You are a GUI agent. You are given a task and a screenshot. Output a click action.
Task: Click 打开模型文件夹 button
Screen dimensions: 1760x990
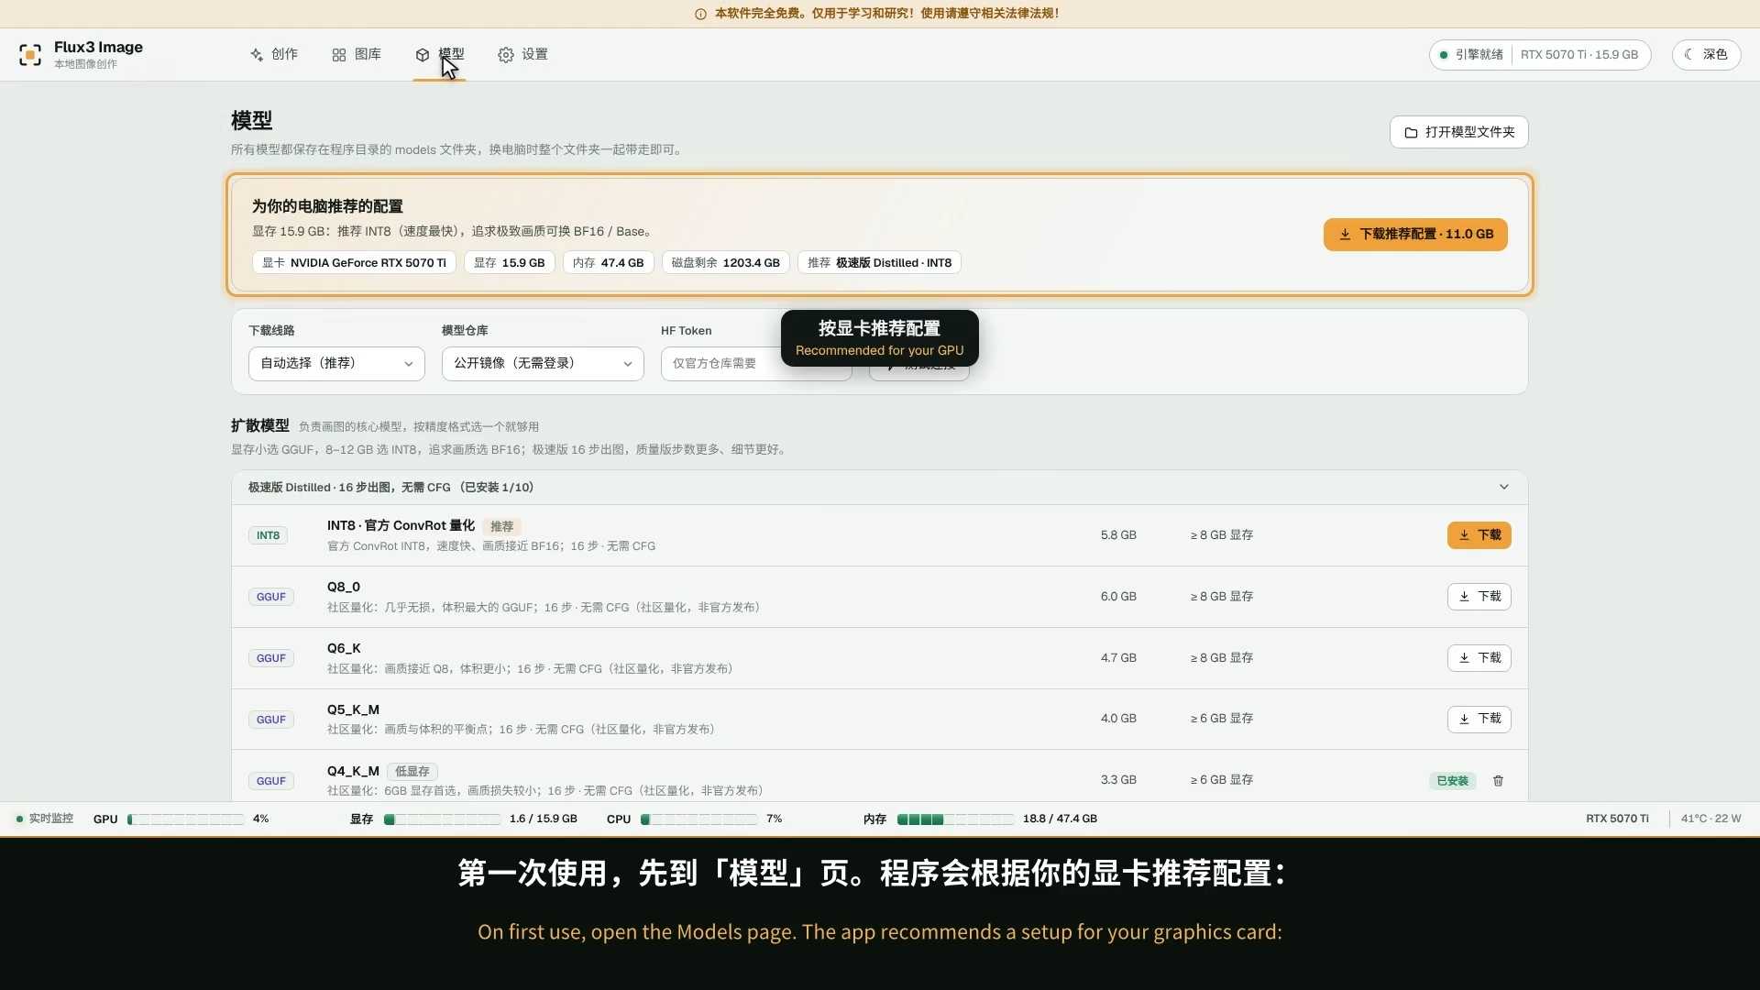(1458, 132)
